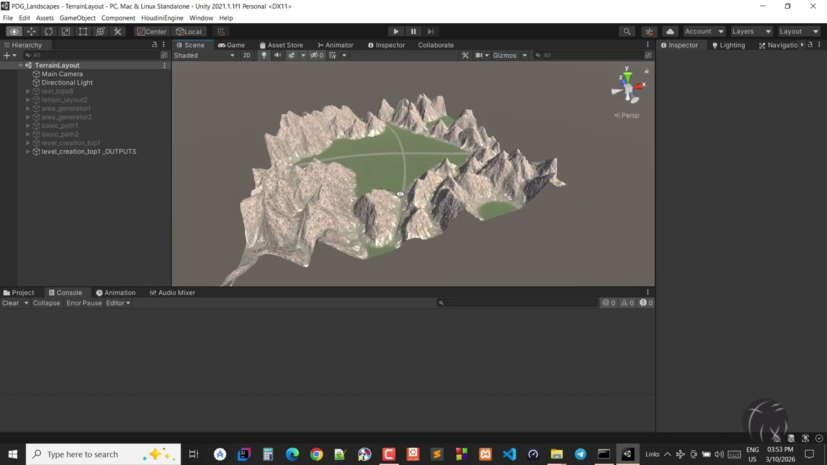Select area_generator1 in Hierarchy
The image size is (827, 465).
pyautogui.click(x=66, y=108)
